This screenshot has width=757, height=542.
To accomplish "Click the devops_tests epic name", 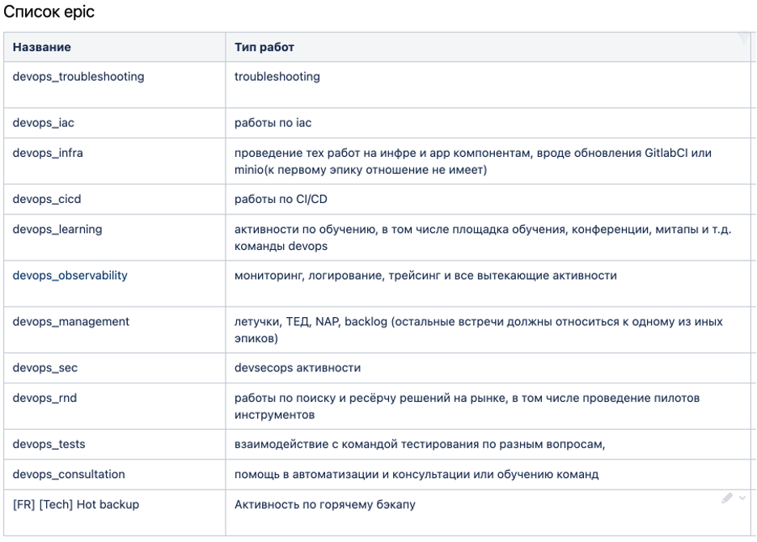I will coord(49,443).
